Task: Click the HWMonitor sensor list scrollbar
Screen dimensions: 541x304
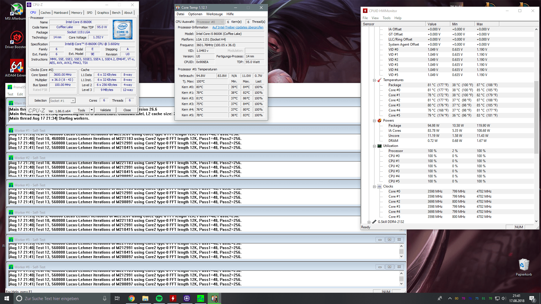Action: click(x=536, y=117)
